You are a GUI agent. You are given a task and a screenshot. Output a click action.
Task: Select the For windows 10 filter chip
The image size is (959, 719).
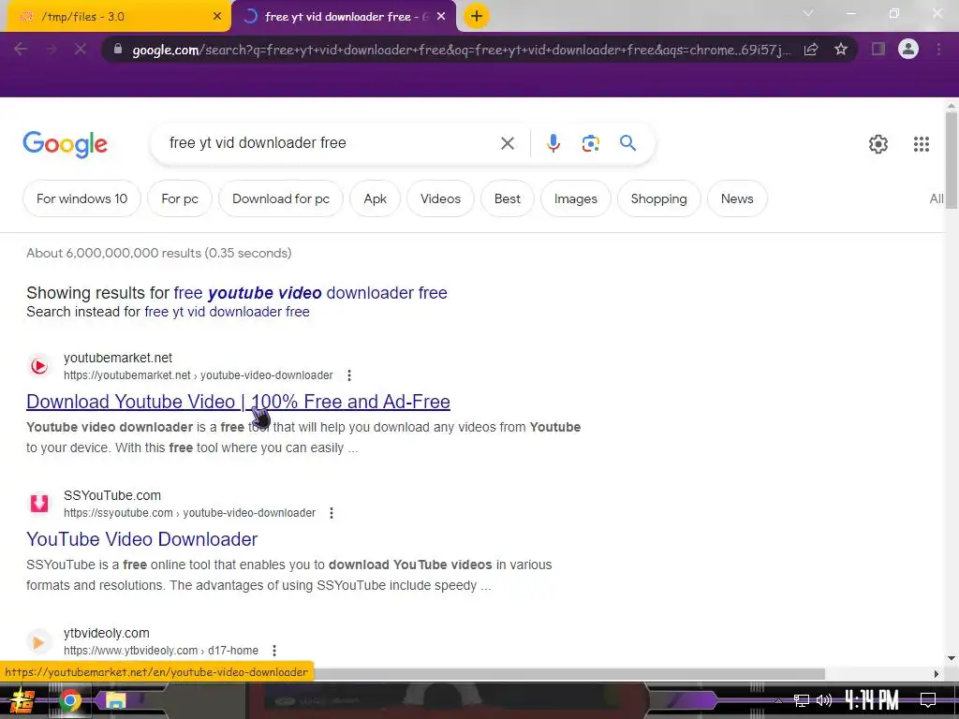(x=82, y=198)
